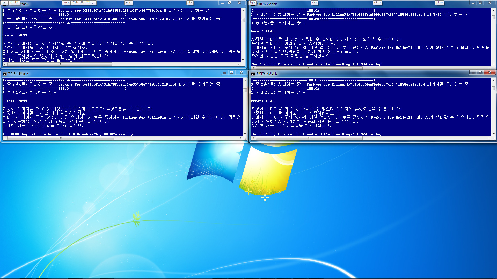Screen dimensions: 497x279
Task: Minimize the 3번ahk console window
Action: pyautogui.click(x=224, y=73)
